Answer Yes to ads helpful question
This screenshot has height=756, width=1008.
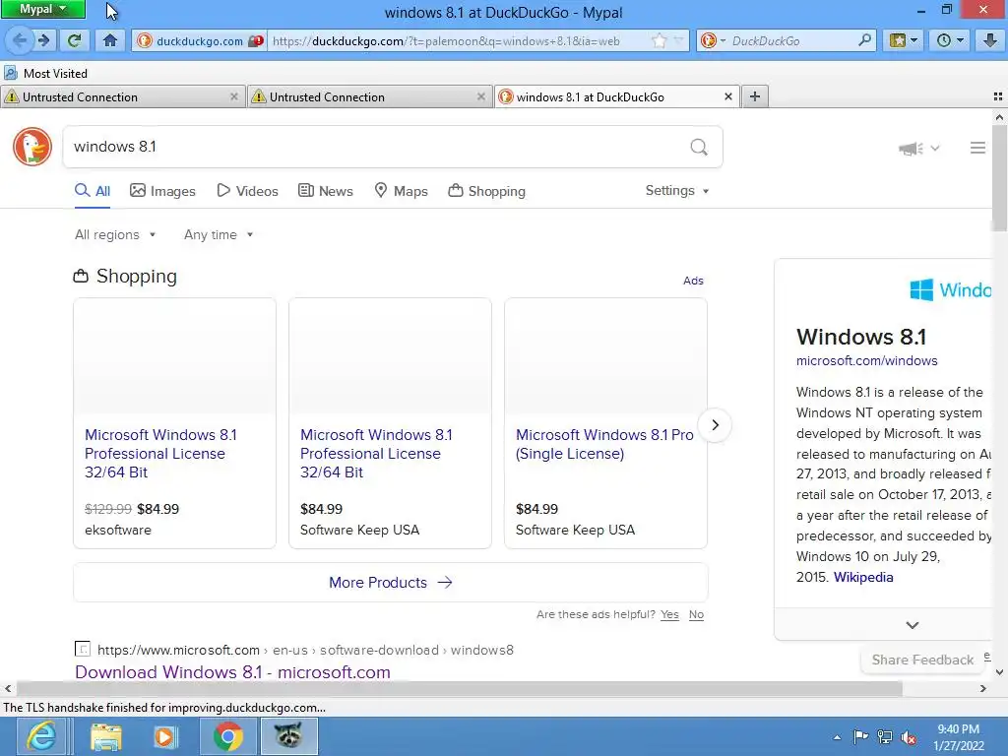click(x=669, y=614)
